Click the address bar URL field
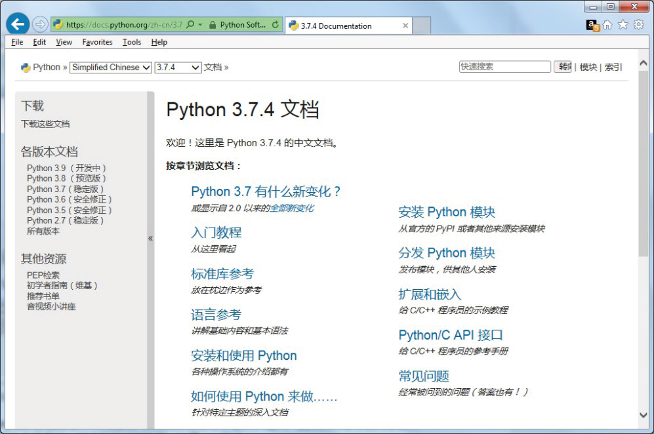The image size is (654, 434). point(124,25)
